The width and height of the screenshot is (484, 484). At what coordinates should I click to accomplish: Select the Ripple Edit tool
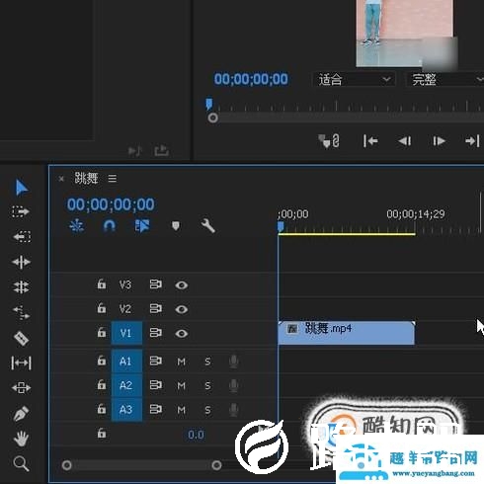(x=21, y=262)
